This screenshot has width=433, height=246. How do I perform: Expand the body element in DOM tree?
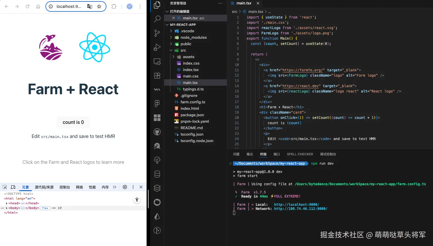(7, 208)
